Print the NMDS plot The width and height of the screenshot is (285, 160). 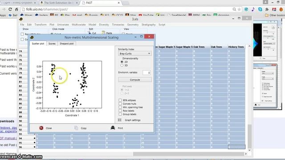(x=117, y=128)
